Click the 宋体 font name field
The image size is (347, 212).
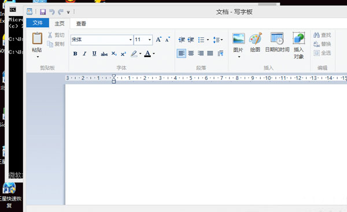coord(99,40)
